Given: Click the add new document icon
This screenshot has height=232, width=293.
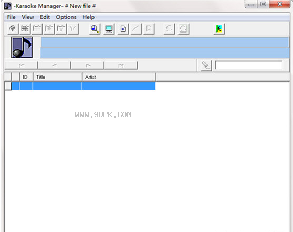Looking at the screenshot, I should (x=123, y=29).
